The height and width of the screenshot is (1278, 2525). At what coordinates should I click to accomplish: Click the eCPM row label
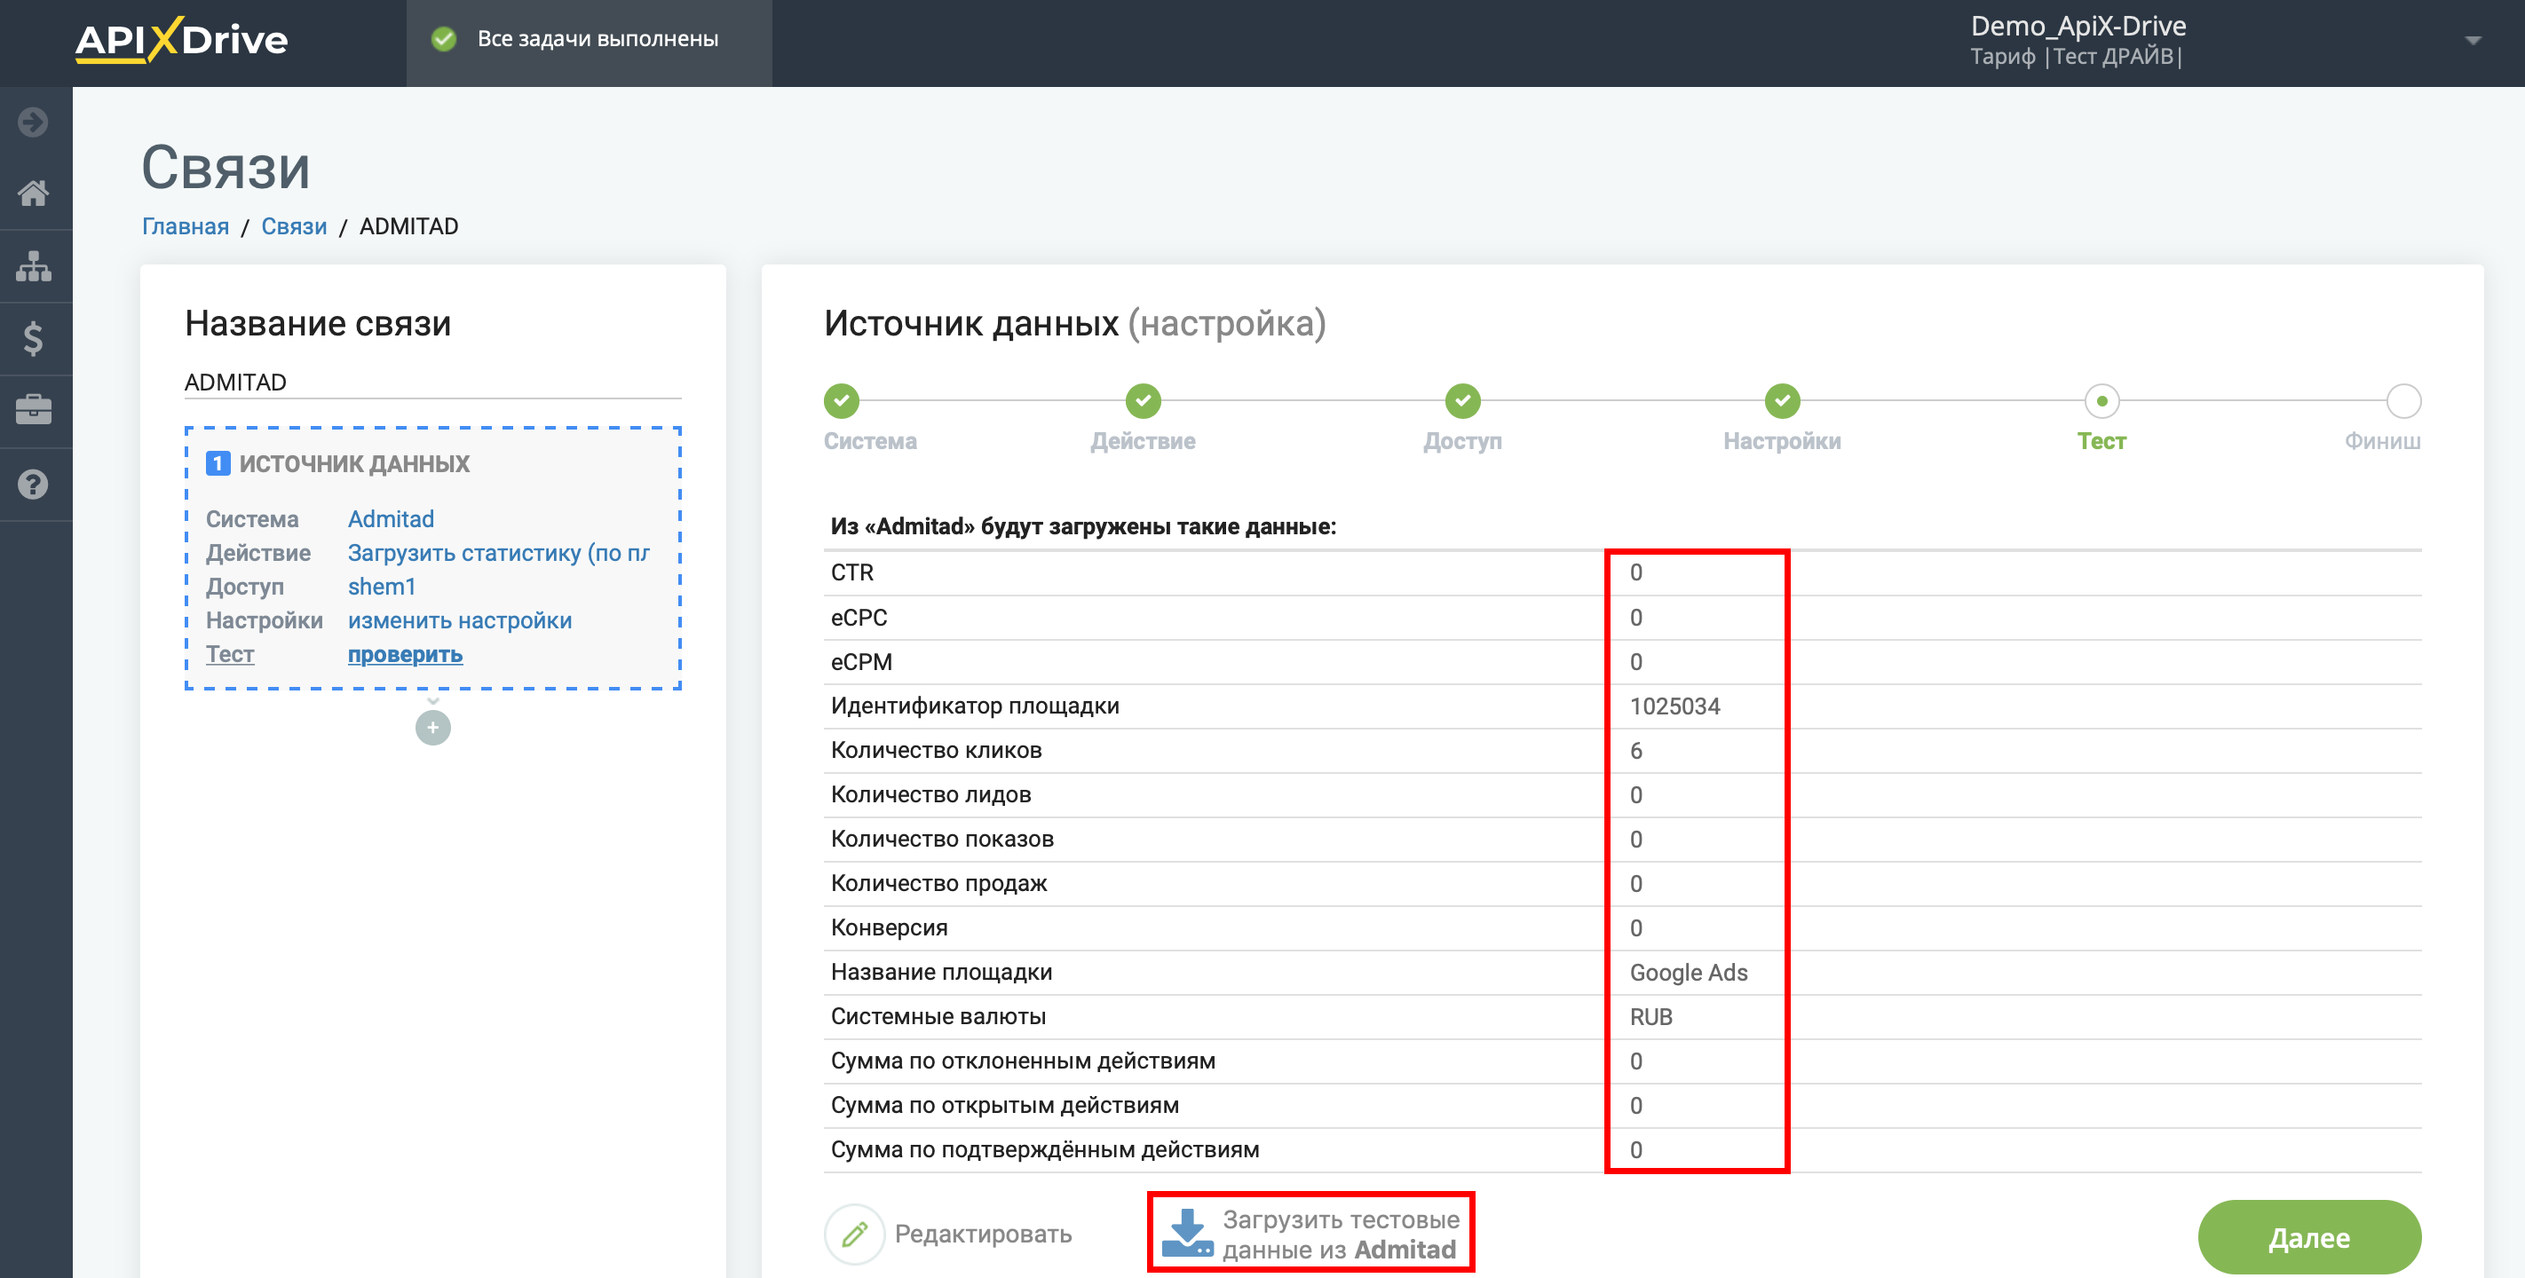coord(861,661)
